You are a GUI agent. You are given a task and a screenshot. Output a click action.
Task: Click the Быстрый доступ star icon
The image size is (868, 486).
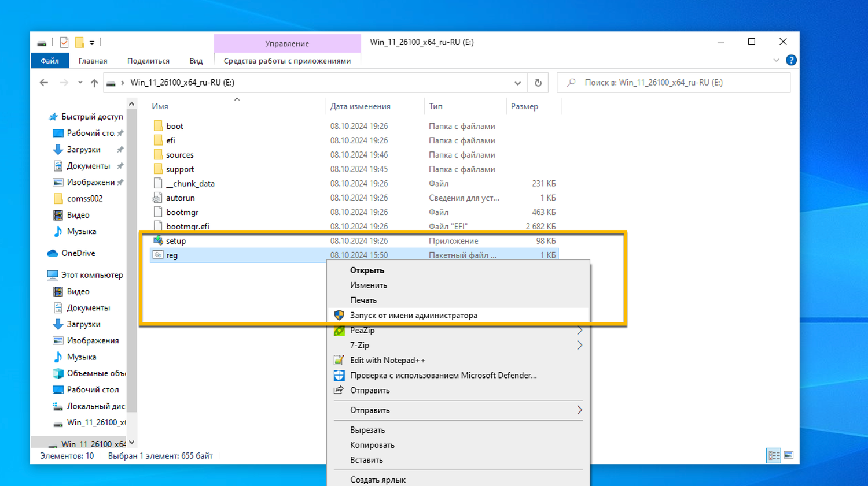(x=53, y=117)
